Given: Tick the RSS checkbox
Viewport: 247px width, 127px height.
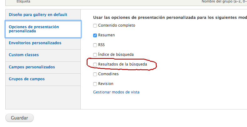Looking at the screenshot, I should [x=95, y=45].
